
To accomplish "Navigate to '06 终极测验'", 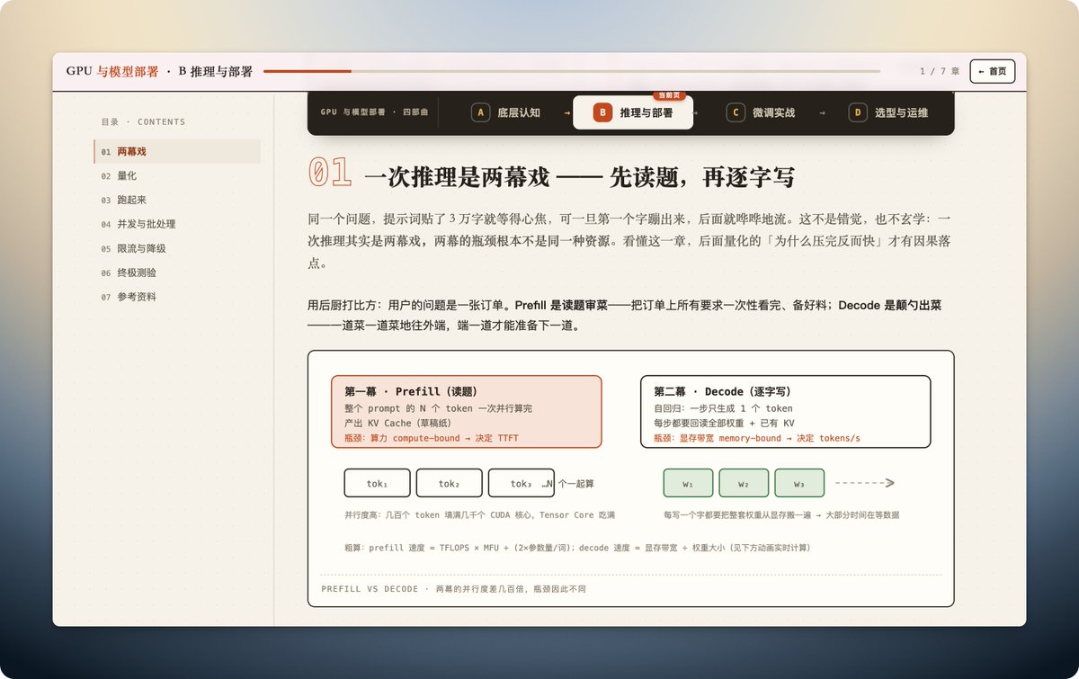I will (177, 272).
